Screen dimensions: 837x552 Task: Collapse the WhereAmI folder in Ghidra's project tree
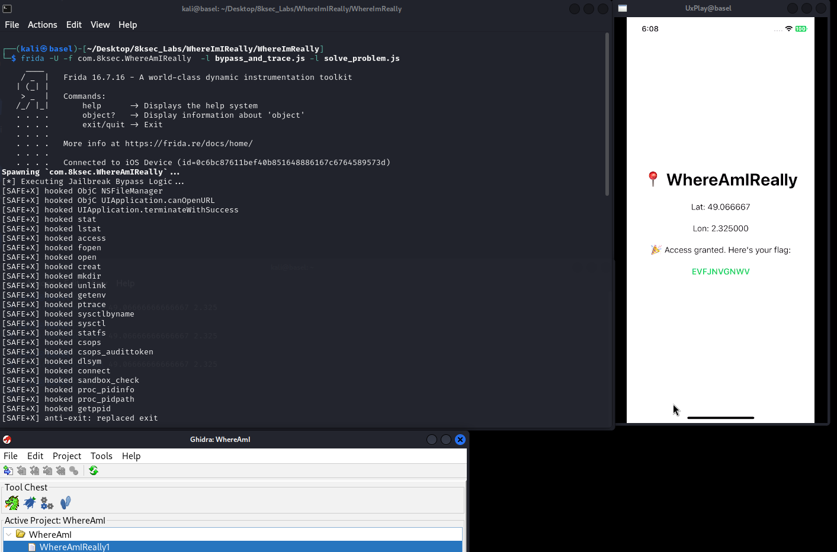point(9,534)
